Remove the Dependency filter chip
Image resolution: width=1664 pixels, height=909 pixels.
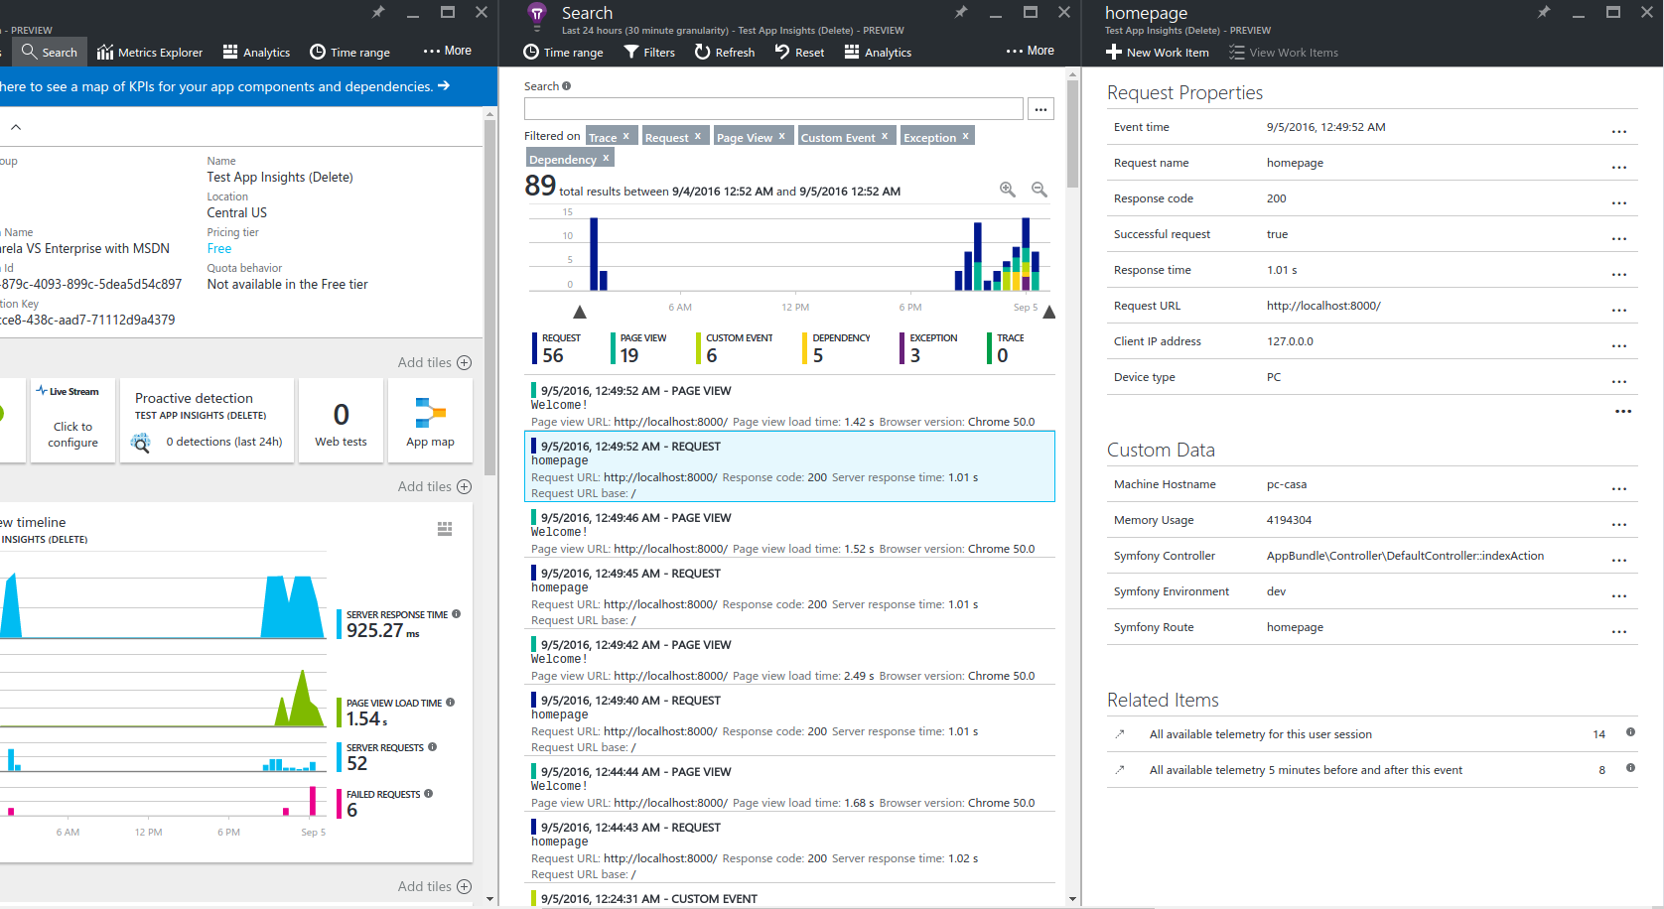point(606,158)
